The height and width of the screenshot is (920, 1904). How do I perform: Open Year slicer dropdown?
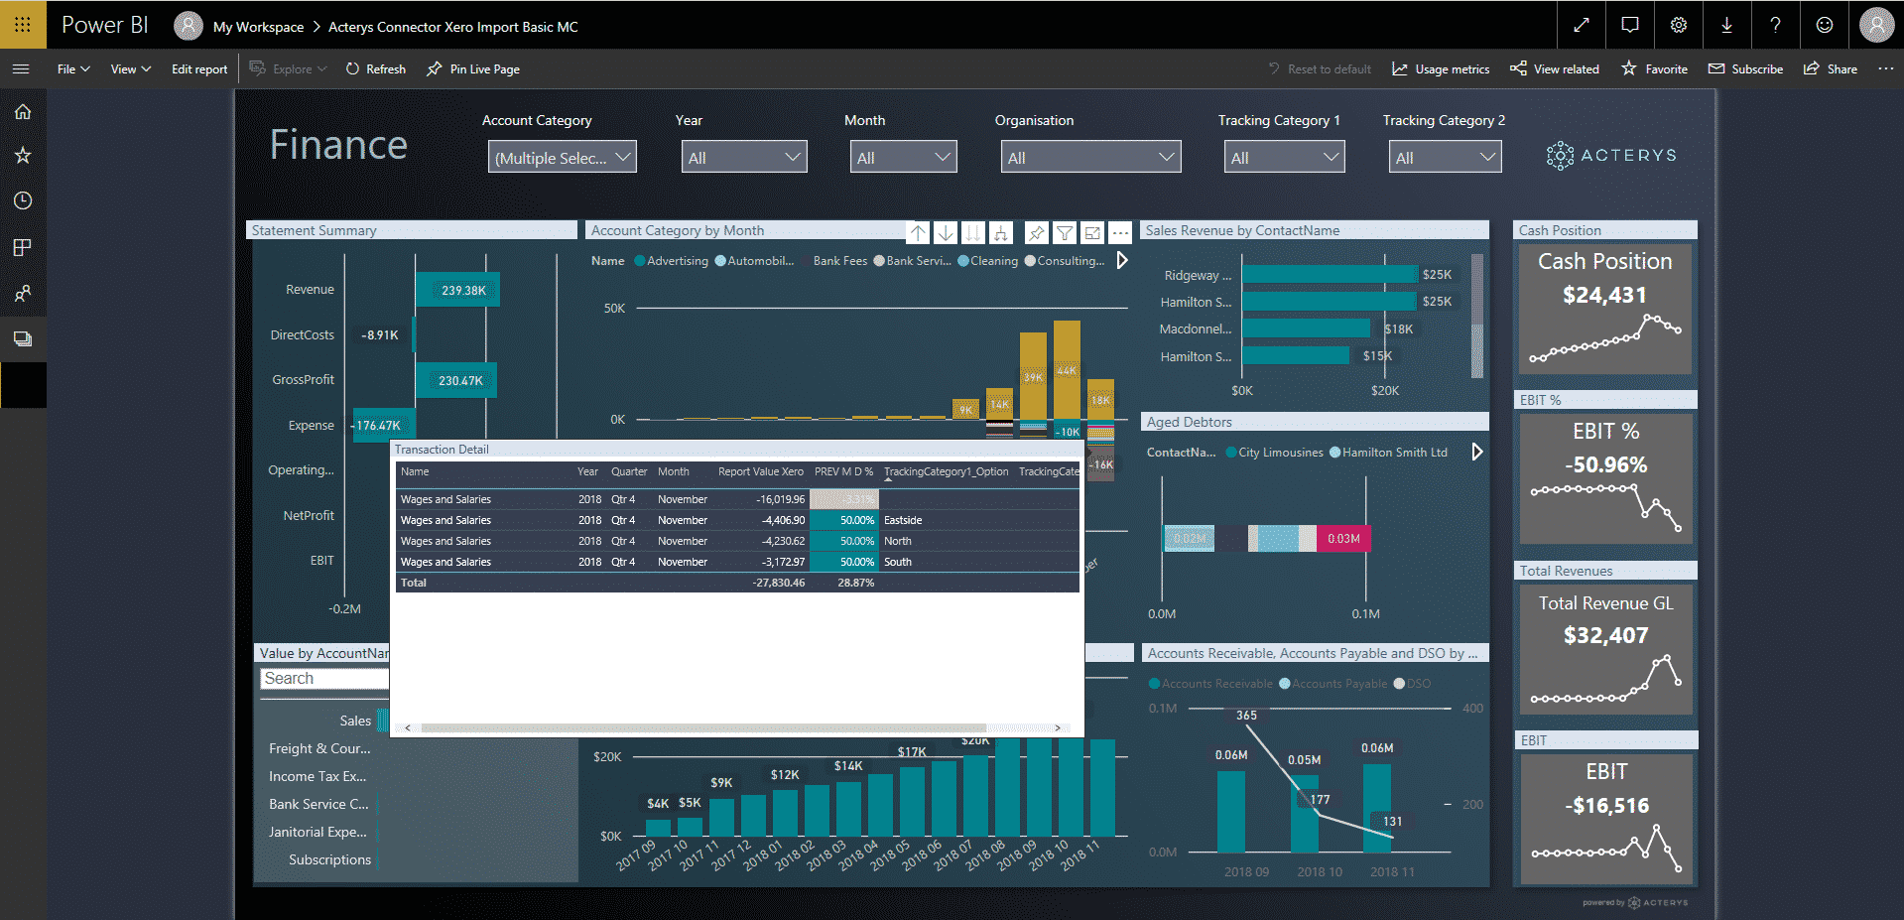click(744, 157)
